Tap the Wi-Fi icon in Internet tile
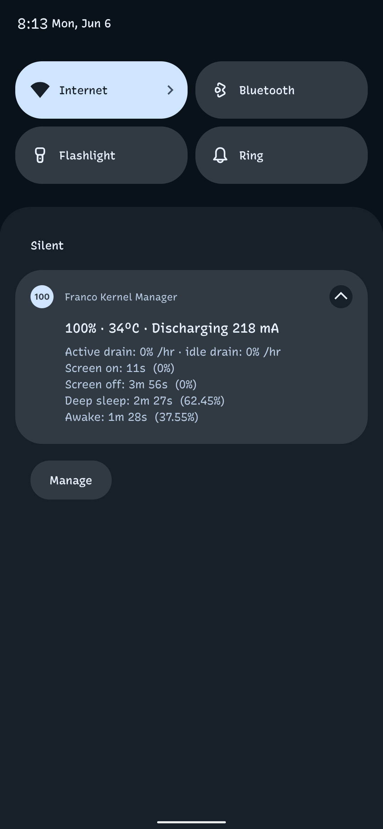Viewport: 383px width, 829px height. click(x=40, y=90)
